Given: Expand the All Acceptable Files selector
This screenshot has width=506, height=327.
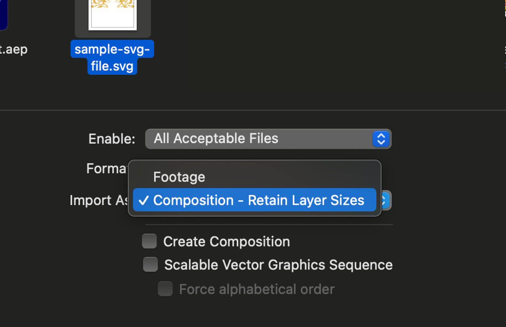Looking at the screenshot, I should 268,139.
